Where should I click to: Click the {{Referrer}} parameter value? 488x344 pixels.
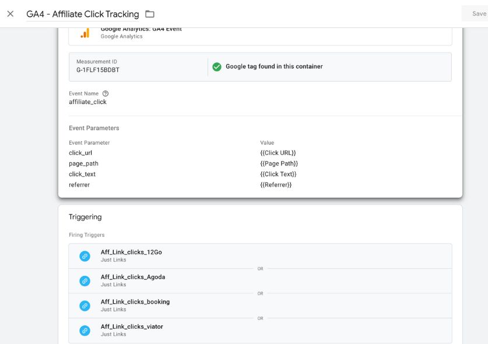(276, 185)
